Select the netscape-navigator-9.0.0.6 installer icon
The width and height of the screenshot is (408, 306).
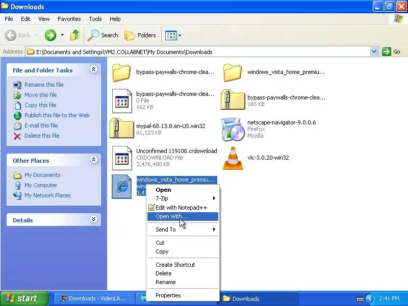click(233, 130)
